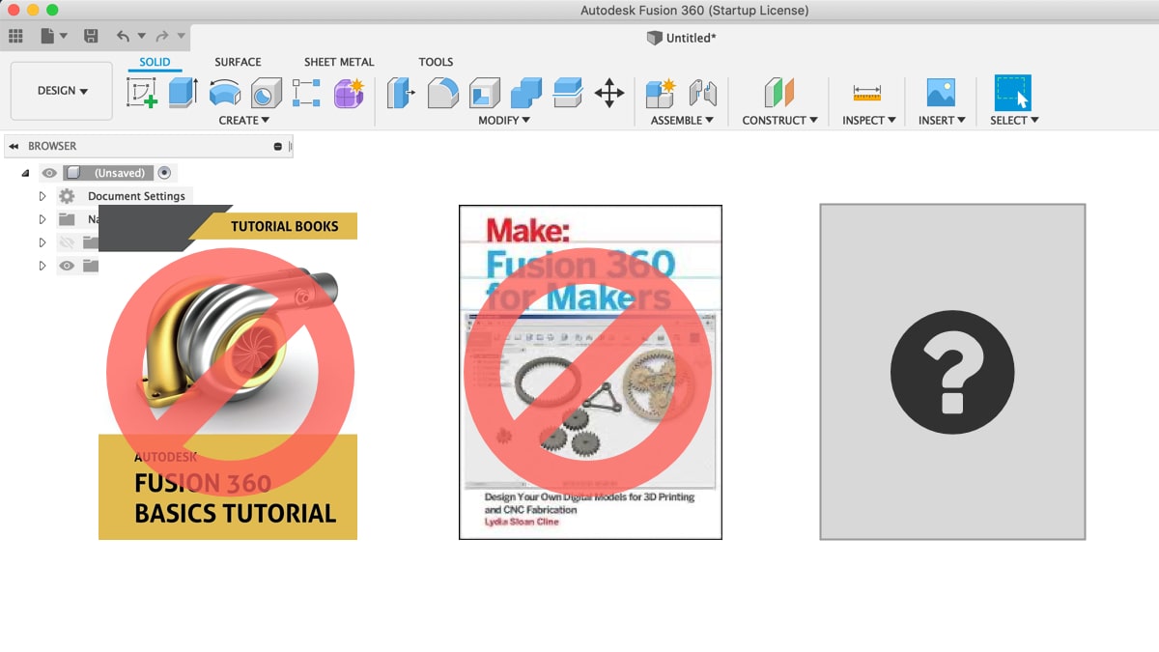Select the Press Pull tool
The width and height of the screenshot is (1159, 652).
pyautogui.click(x=401, y=93)
